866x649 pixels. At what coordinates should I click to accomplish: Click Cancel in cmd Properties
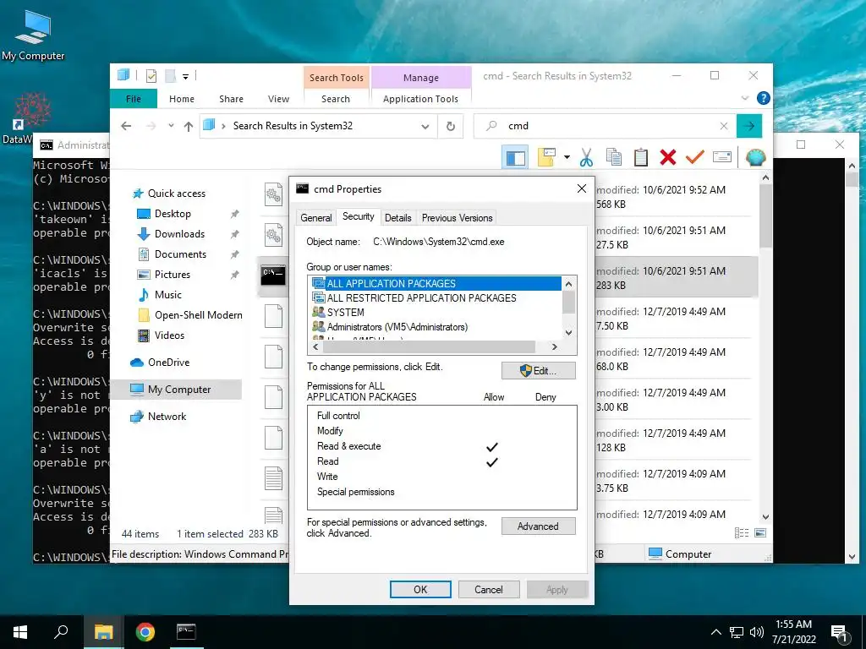[489, 589]
